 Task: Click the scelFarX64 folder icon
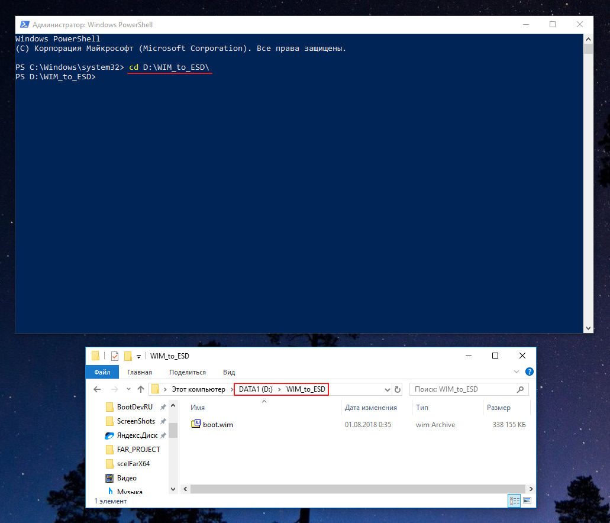(x=109, y=464)
